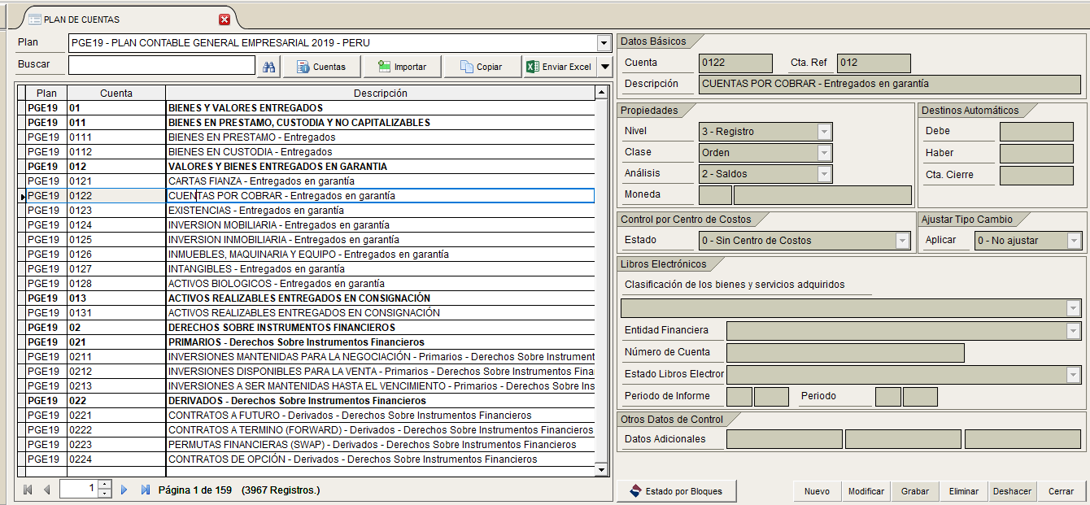1090x505 pixels.
Task: Focus the Buscar search field
Action: point(162,65)
